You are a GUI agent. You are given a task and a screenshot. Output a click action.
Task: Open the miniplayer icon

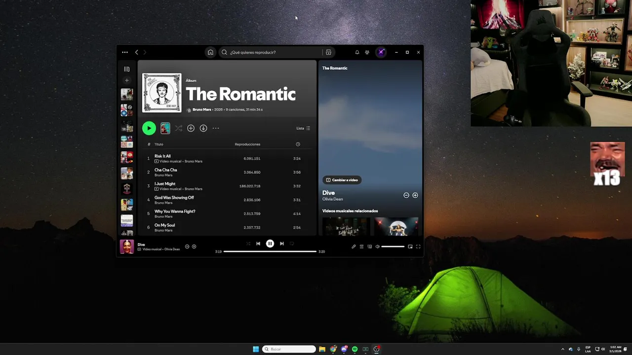click(410, 247)
